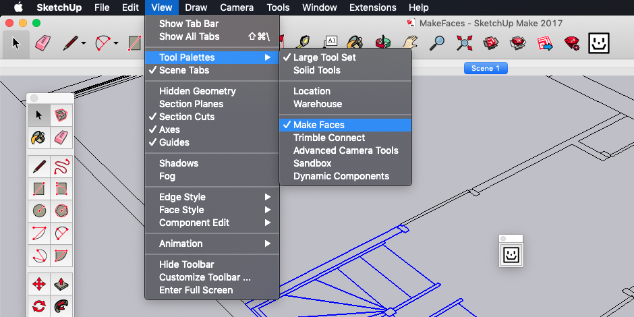
Task: Activate the Pan hand tool
Action: (x=409, y=42)
